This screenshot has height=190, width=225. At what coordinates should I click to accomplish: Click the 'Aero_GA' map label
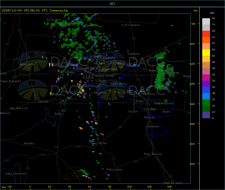pyautogui.click(x=149, y=117)
